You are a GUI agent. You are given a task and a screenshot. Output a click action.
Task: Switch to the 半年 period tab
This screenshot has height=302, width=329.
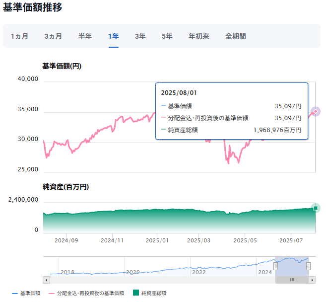[85, 36]
